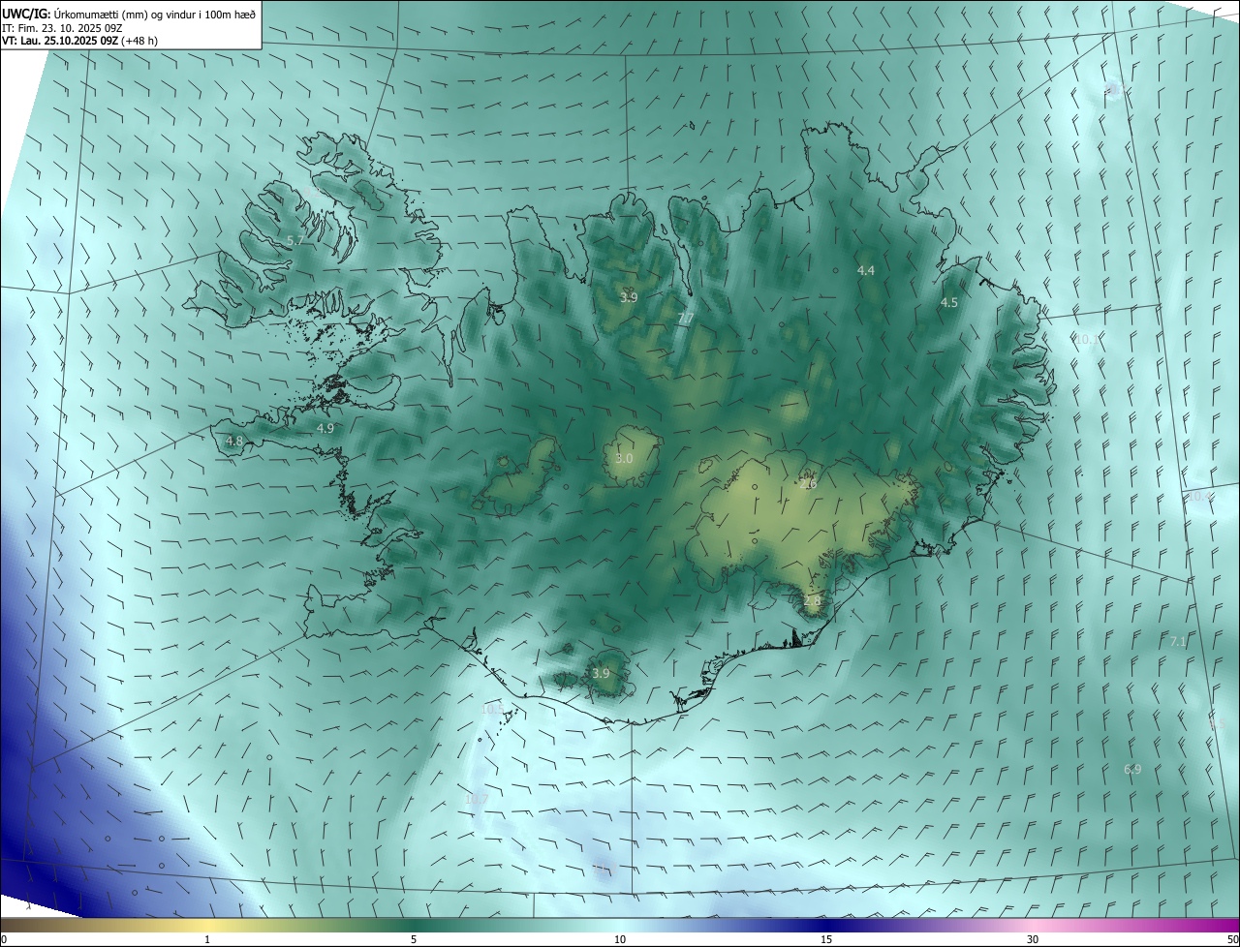Click the 4.5 value label on the map
Screen dimensions: 1240x947
[949, 302]
